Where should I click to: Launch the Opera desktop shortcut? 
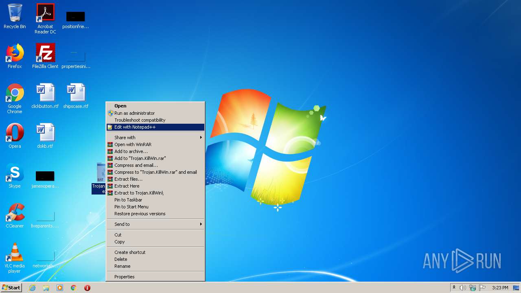pos(15,136)
